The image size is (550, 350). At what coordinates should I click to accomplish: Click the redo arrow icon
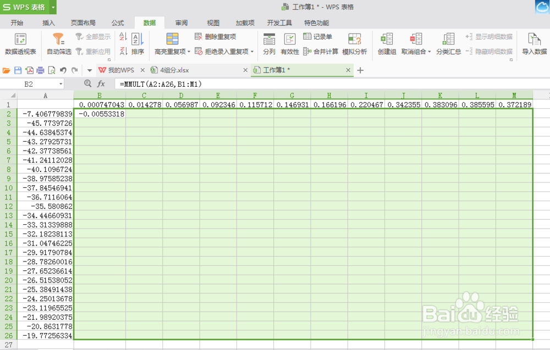click(74, 70)
